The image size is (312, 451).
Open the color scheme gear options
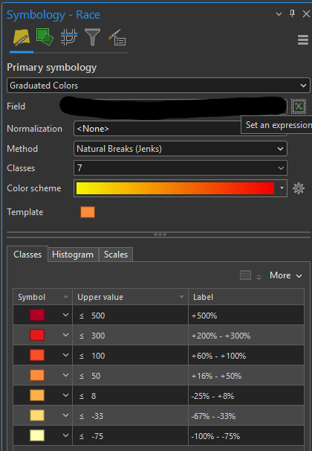(299, 188)
